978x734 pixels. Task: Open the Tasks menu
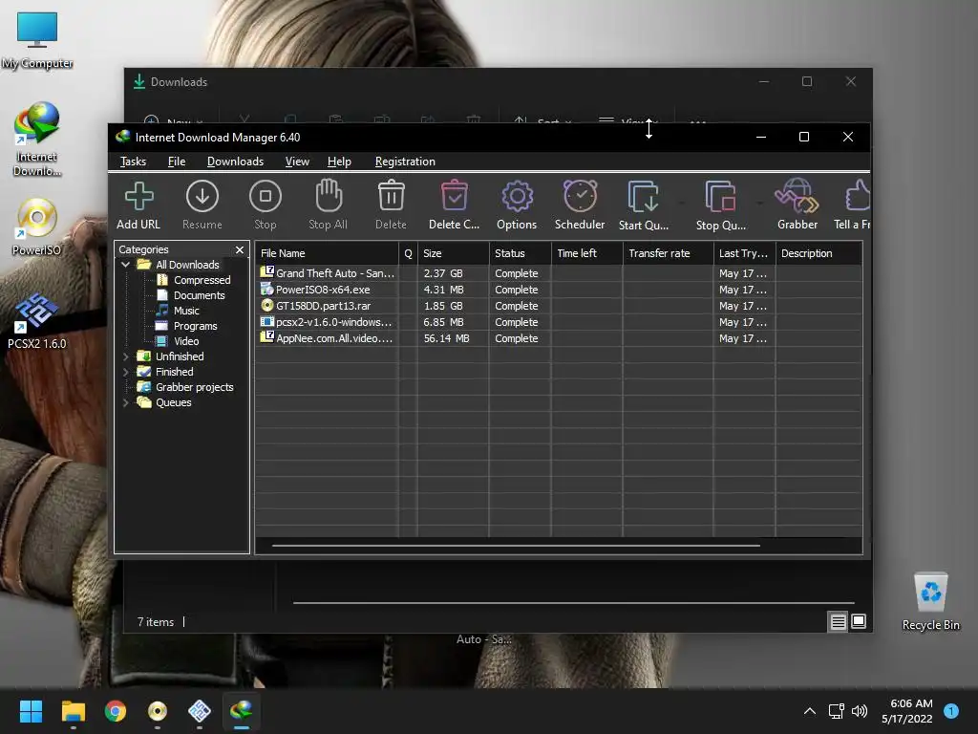click(133, 162)
